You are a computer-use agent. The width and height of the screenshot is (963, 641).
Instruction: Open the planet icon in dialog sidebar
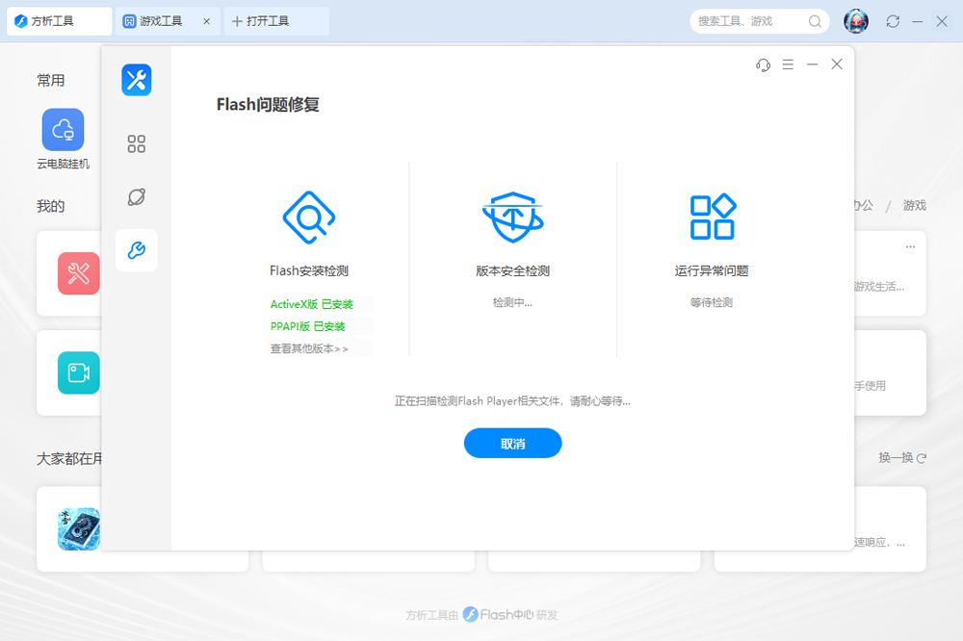click(137, 197)
